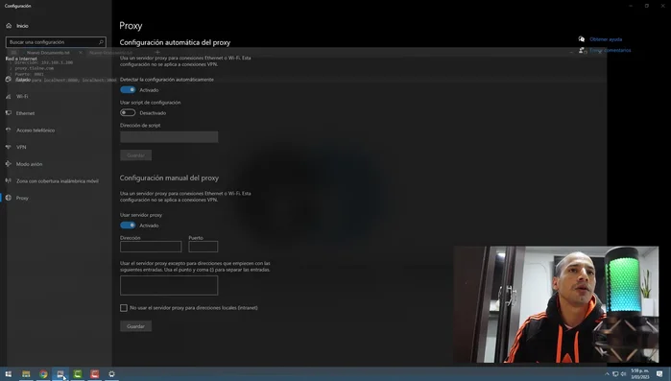Open the green Camtasia icon in taskbar
671x381 pixels.
tap(78, 374)
